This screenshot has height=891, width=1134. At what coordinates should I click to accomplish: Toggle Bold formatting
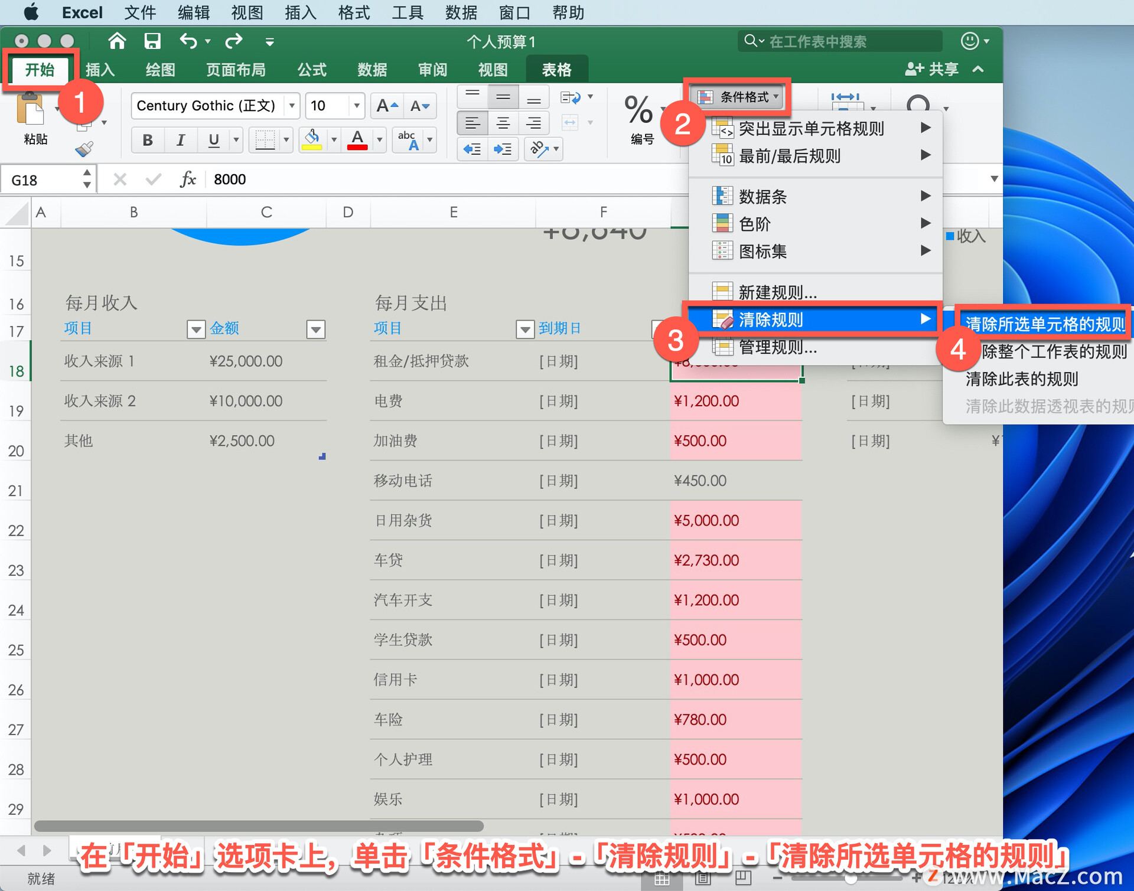point(148,140)
